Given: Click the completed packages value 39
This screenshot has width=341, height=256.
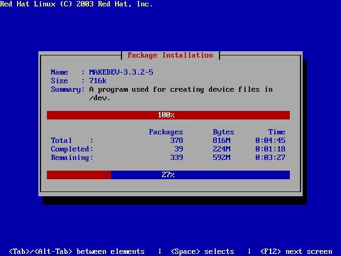Looking at the screenshot, I should [x=179, y=149].
